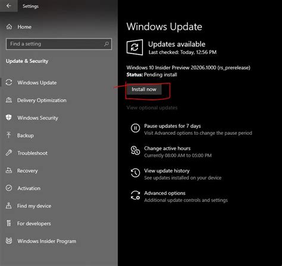Screen dimensions: 282x266
Task: Click the Find a setting search box
Action: click(x=59, y=44)
